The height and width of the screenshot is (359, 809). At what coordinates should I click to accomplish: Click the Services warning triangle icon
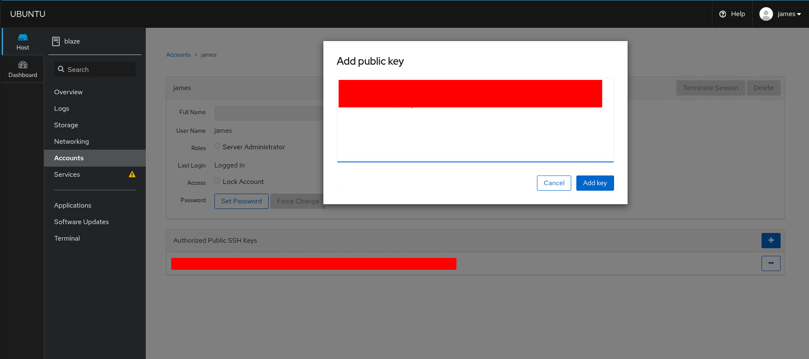tap(132, 174)
